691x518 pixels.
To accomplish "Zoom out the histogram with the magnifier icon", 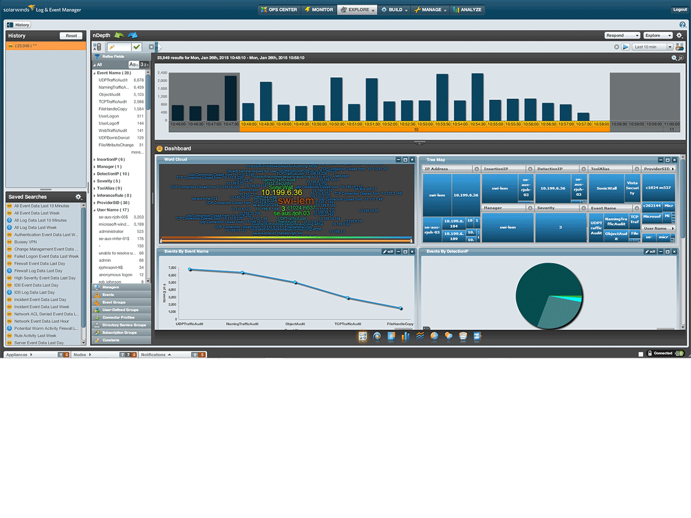I will click(x=674, y=58).
